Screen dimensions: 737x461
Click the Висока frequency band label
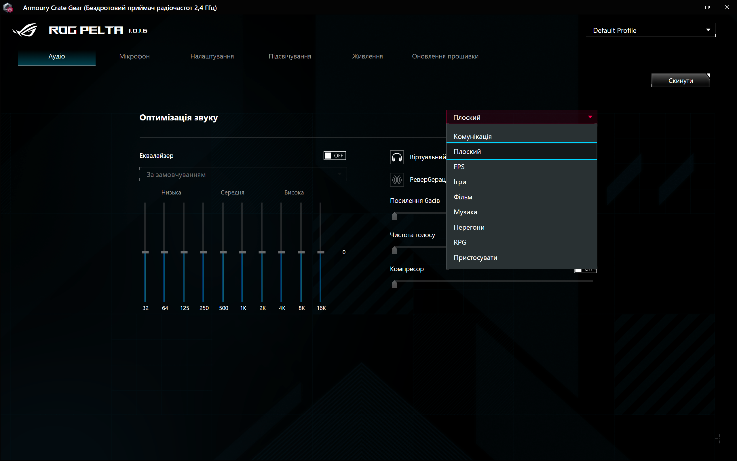click(294, 192)
